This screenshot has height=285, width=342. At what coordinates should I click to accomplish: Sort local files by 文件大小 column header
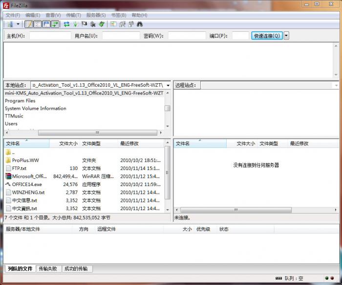(67, 143)
